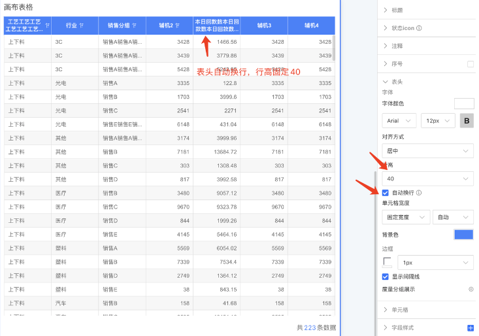Pick the white 字体颜色 swatch
Screen dimensions: 479x336
464,103
